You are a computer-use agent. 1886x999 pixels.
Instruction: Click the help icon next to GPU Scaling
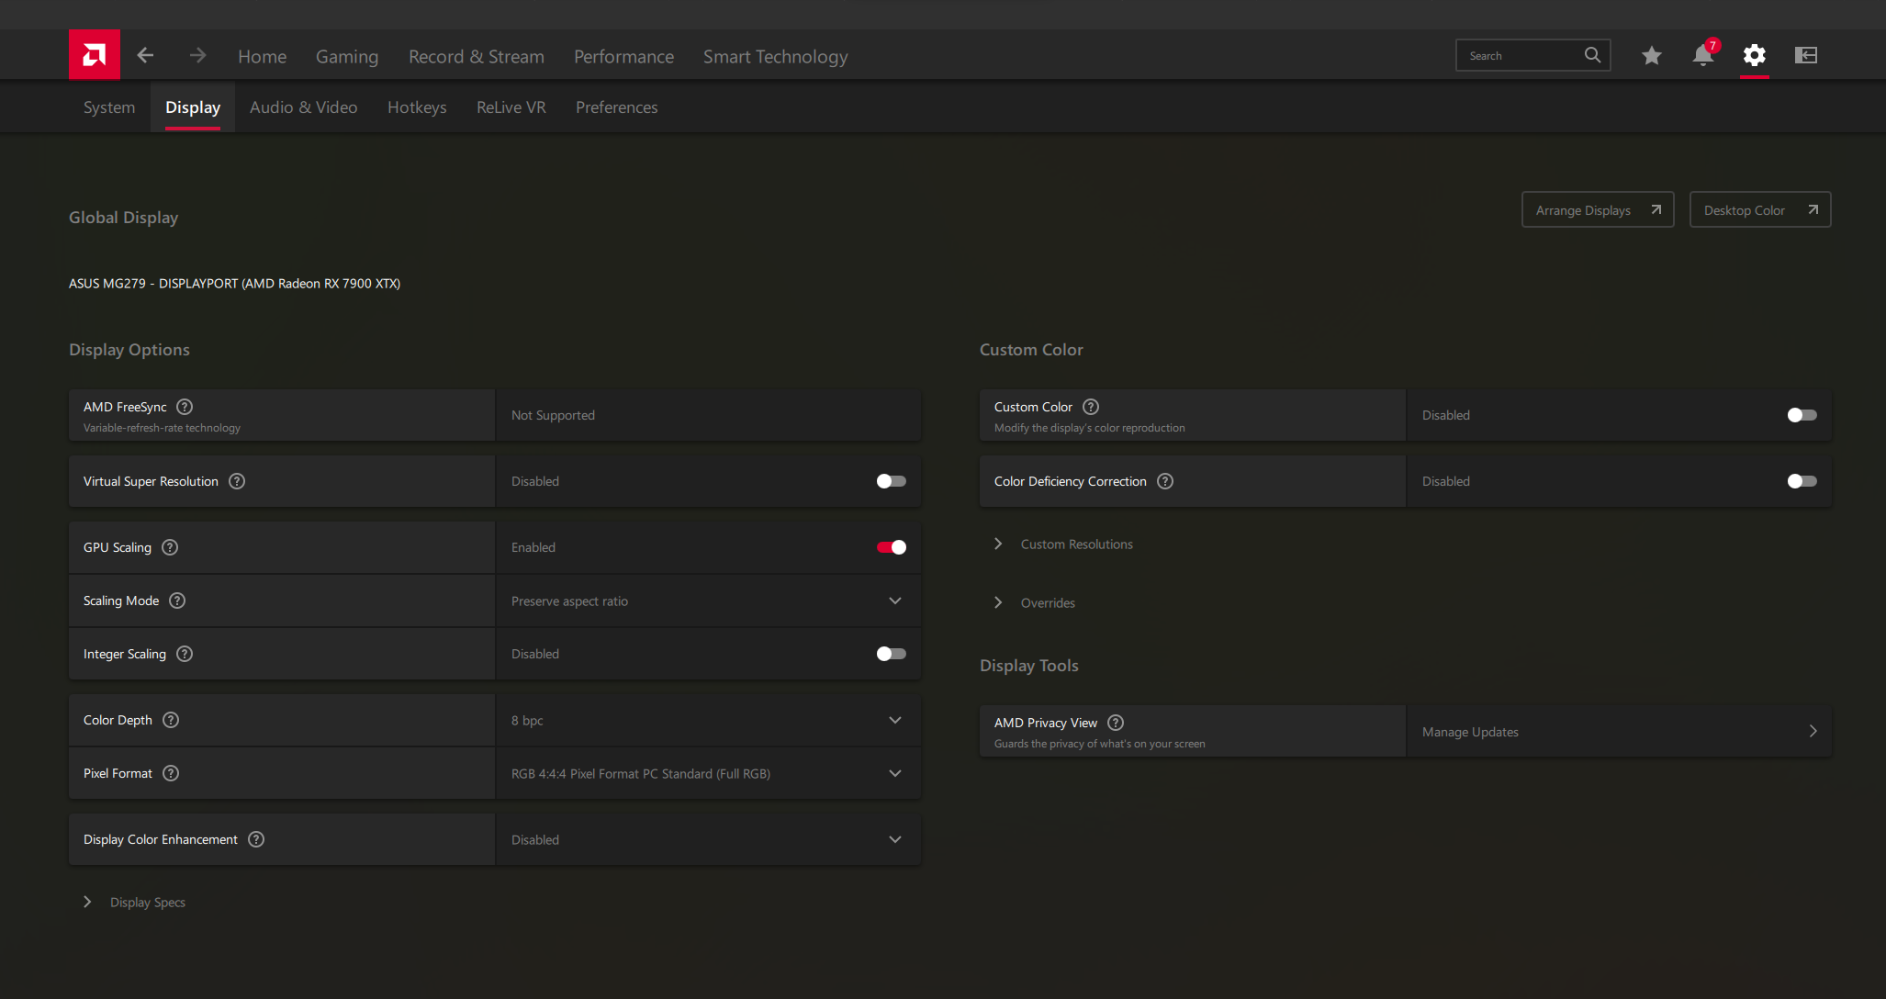(x=170, y=547)
